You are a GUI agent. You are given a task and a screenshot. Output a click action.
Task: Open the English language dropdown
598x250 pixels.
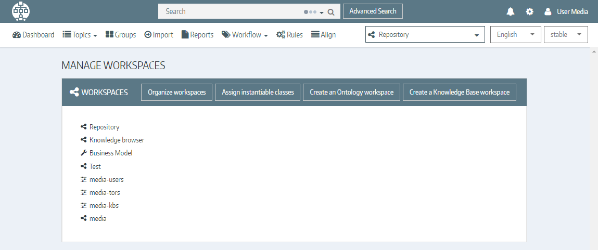click(x=515, y=35)
